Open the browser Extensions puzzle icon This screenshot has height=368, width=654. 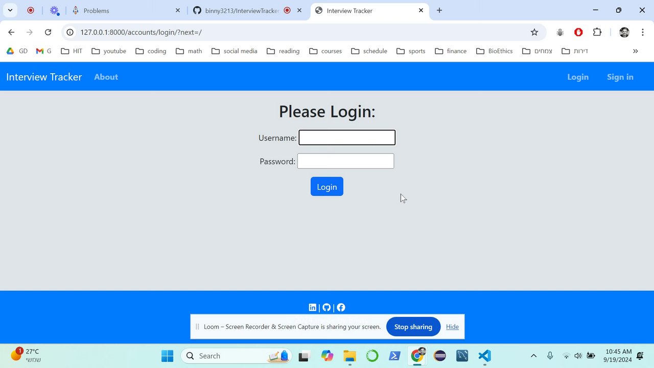[597, 32]
